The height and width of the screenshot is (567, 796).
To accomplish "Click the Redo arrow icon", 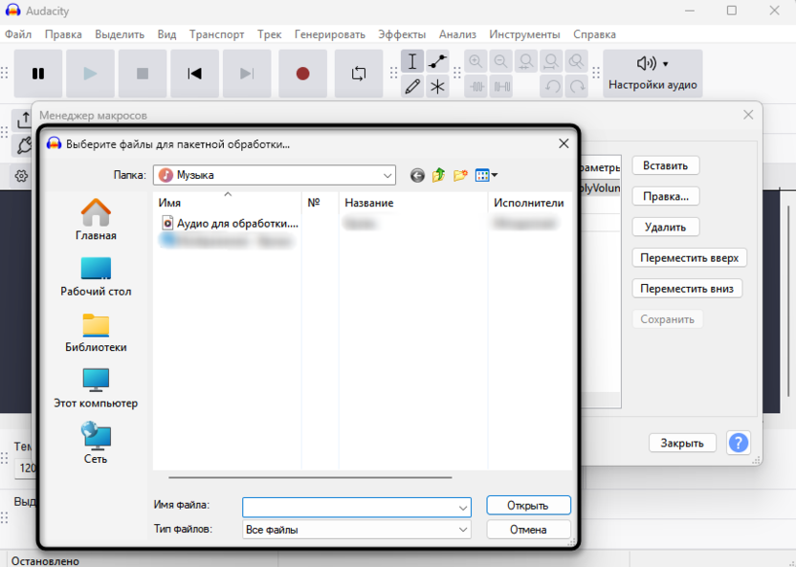I will pyautogui.click(x=576, y=86).
